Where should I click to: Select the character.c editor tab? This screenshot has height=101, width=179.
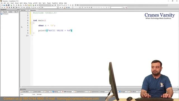pyautogui.click(x=33, y=10)
